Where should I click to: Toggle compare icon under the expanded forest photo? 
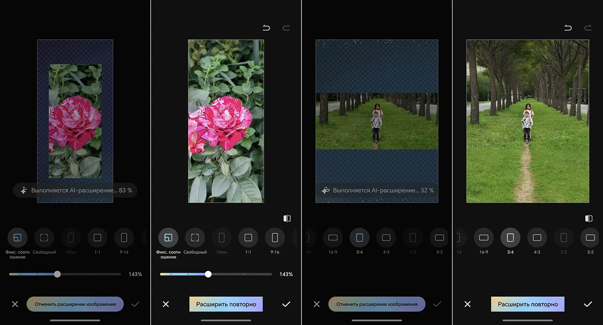tap(589, 218)
